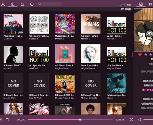Open the Kaleidoscope Dream album by Miguel

(117, 83)
